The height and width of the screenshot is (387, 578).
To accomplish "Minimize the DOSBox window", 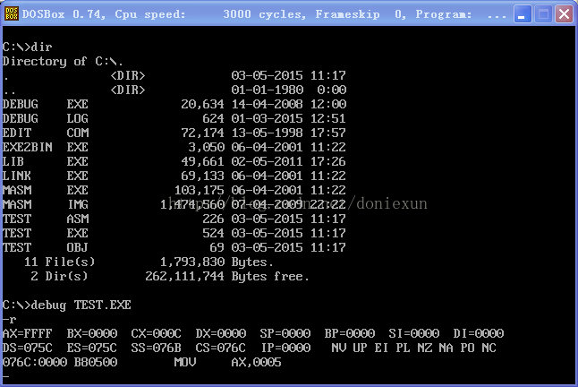I will (x=523, y=14).
